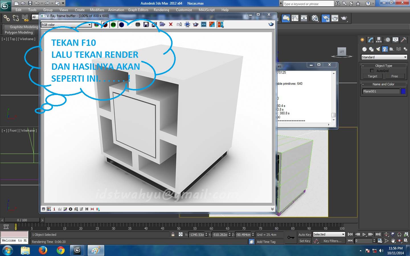Switch to the Motion command panel
The height and width of the screenshot is (256, 410).
pyautogui.click(x=388, y=40)
